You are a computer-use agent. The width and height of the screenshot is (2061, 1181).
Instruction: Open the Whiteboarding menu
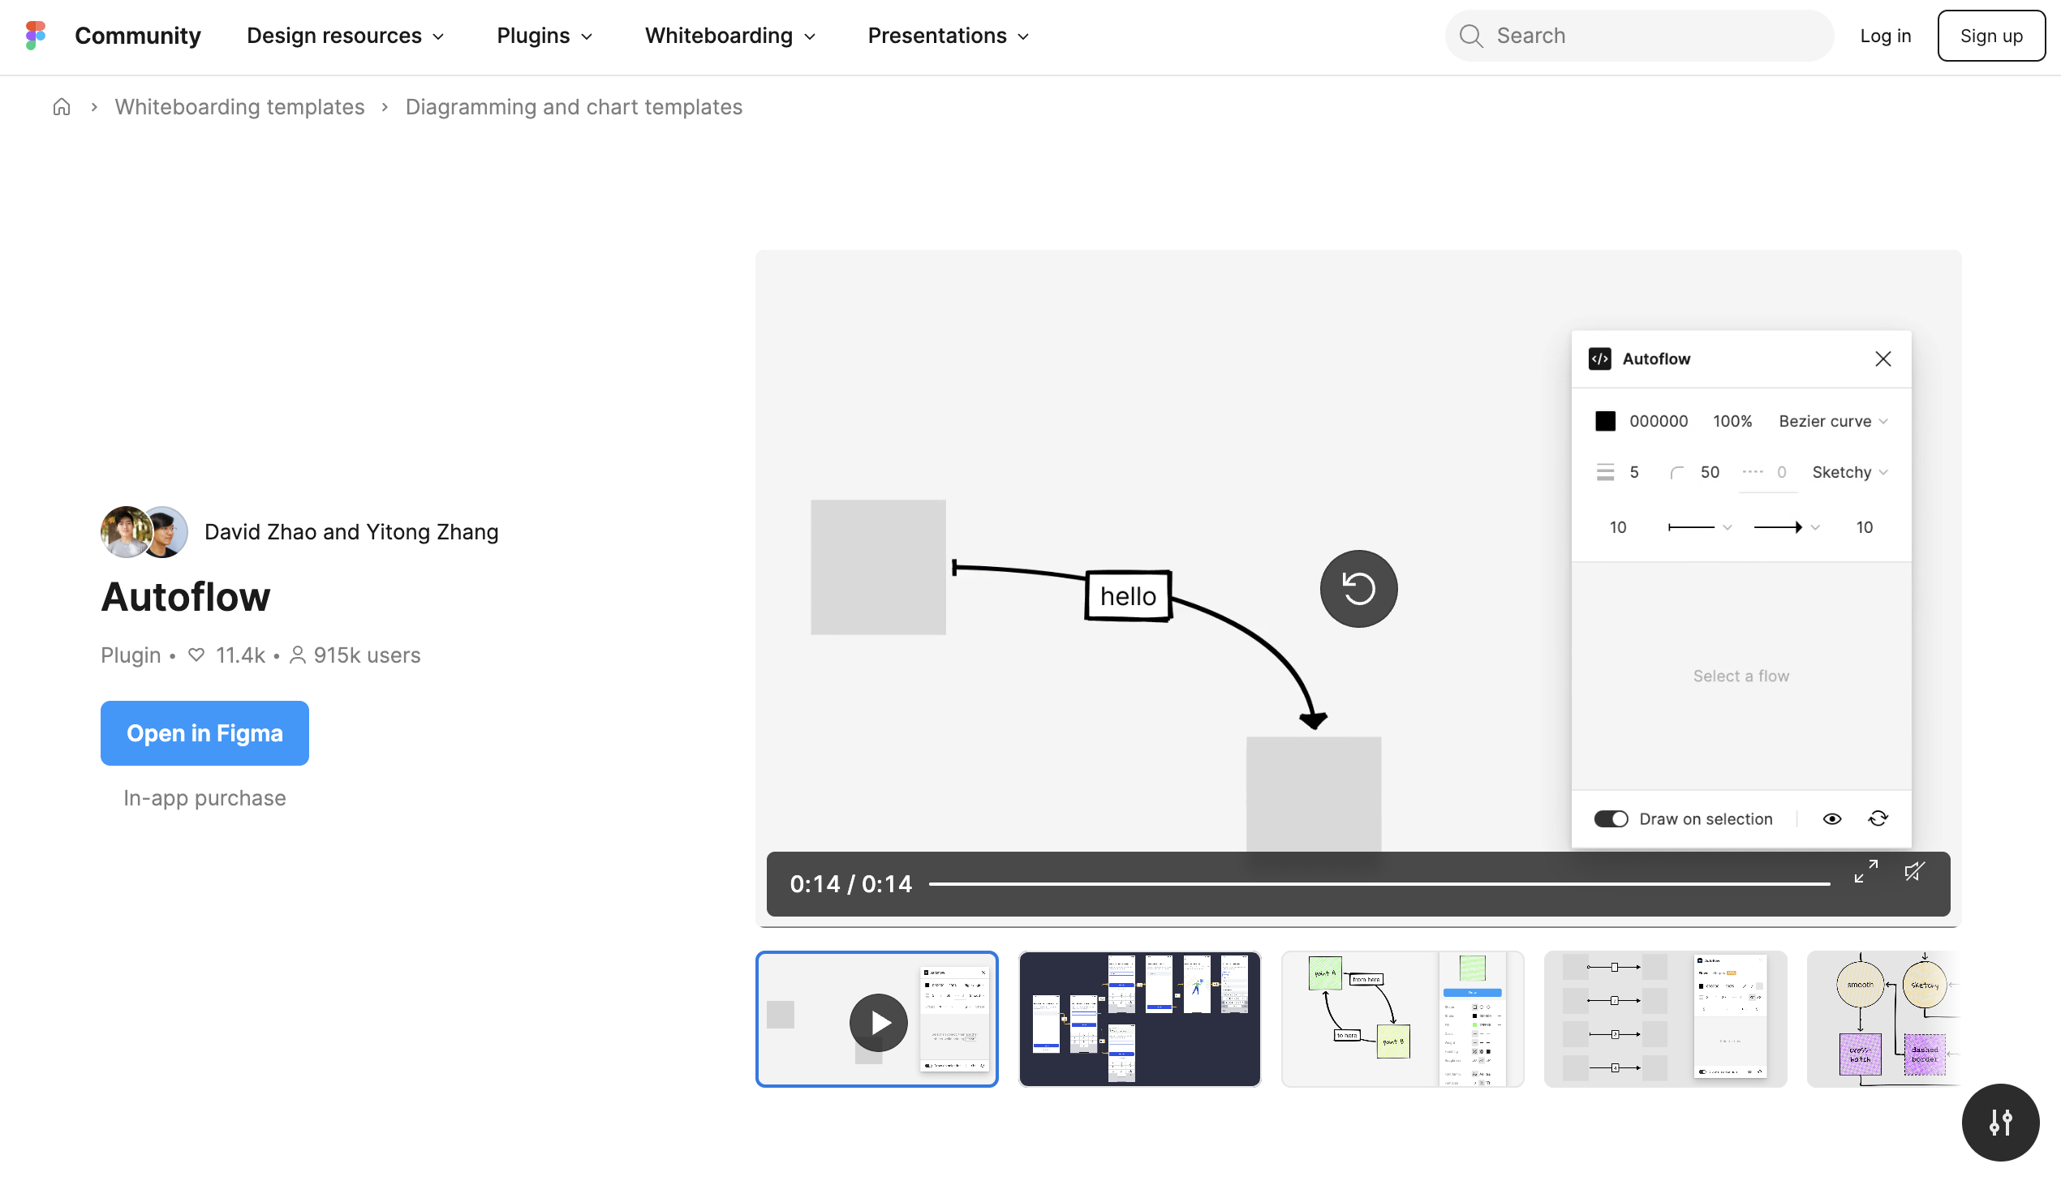(729, 36)
